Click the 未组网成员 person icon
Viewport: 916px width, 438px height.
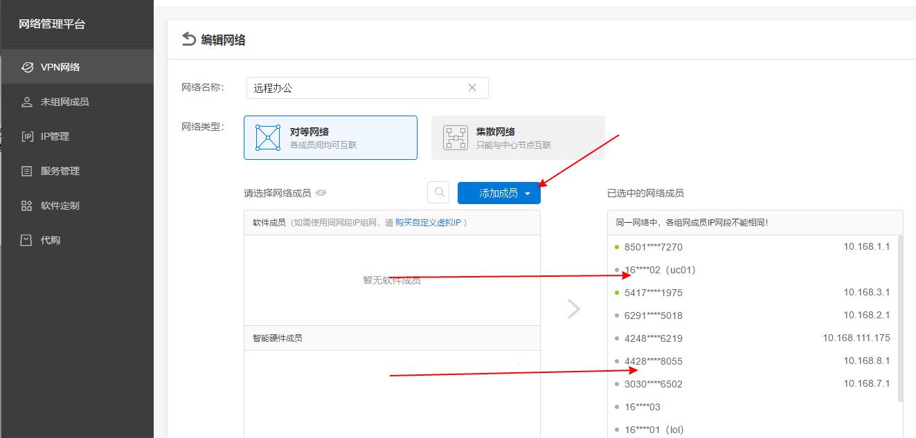pyautogui.click(x=27, y=101)
